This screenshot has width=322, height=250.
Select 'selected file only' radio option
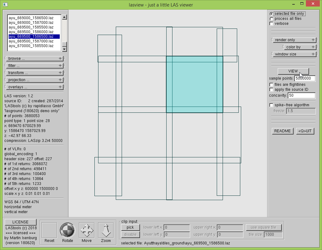click(x=272, y=14)
